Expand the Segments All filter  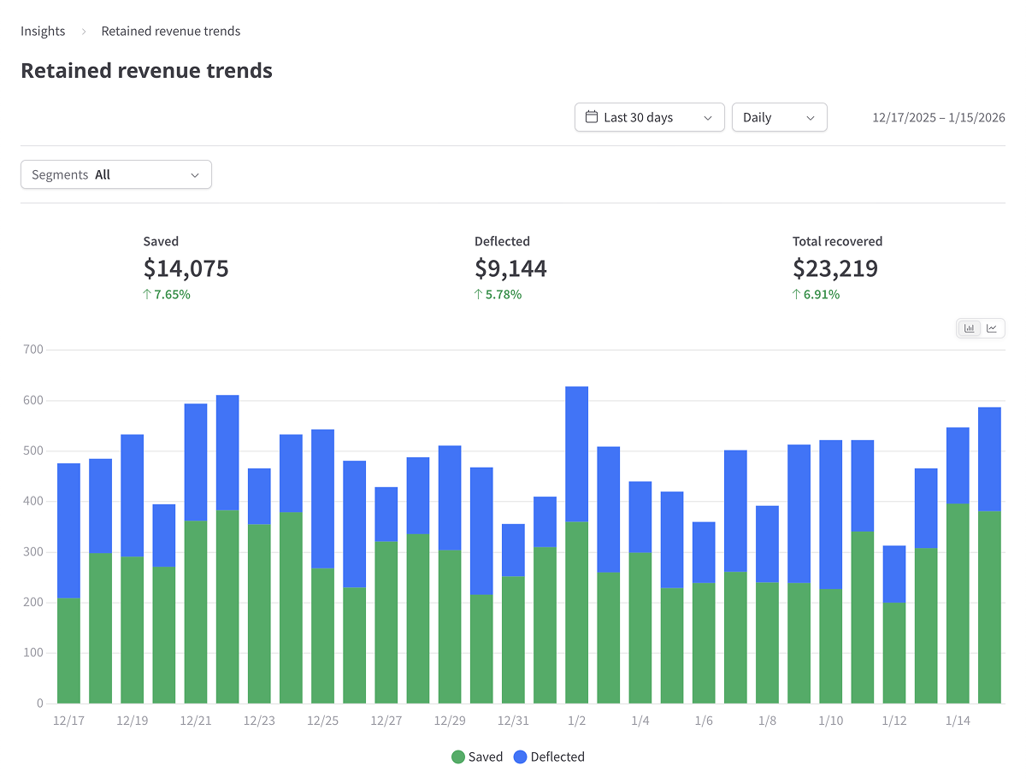[x=115, y=174]
